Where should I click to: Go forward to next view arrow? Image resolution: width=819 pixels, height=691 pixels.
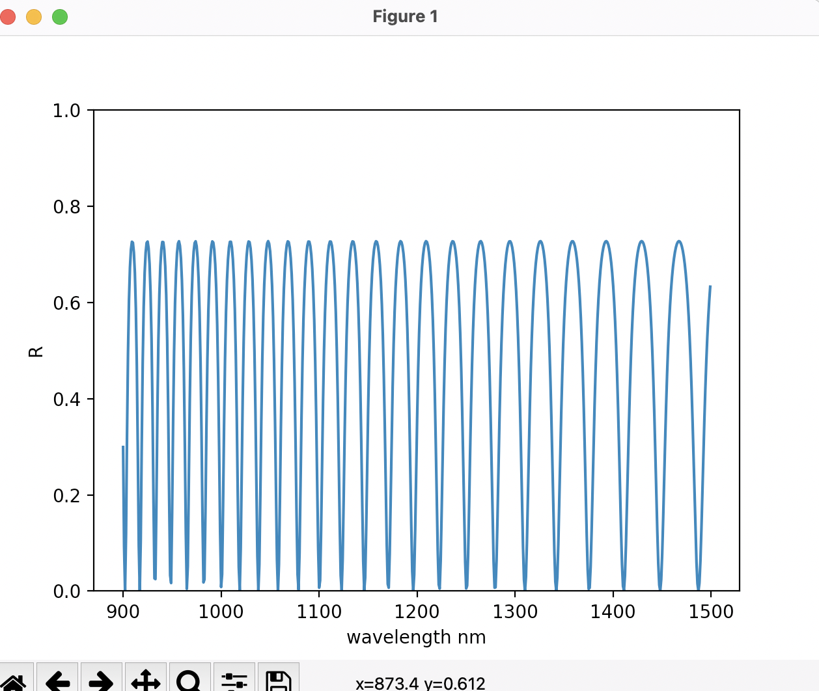tap(101, 681)
